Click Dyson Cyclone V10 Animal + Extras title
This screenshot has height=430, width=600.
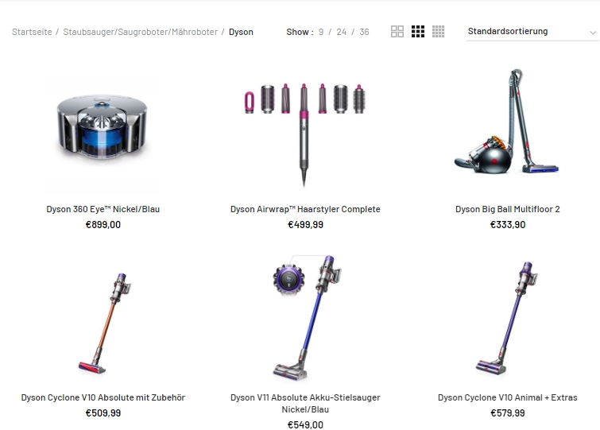coord(507,397)
